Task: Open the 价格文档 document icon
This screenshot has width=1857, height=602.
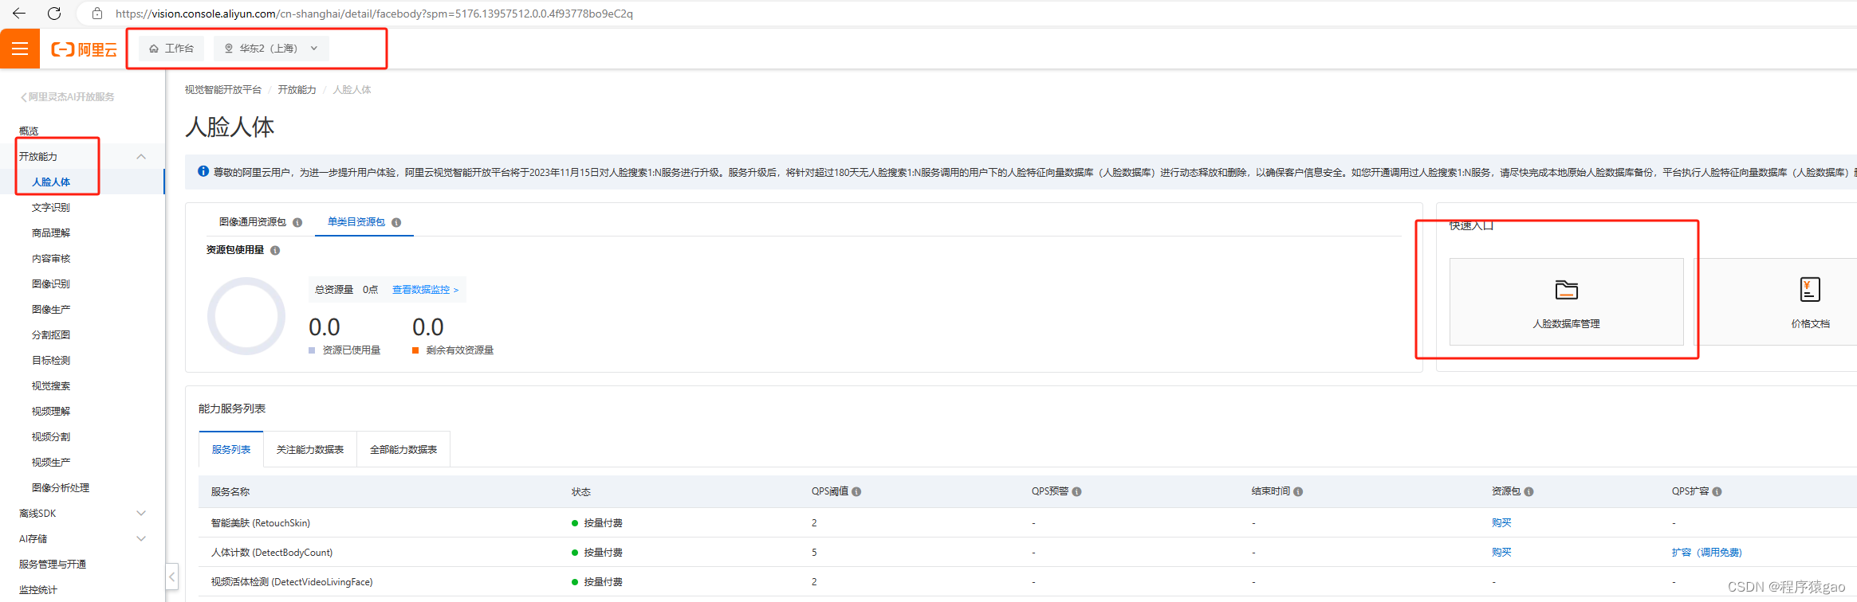Action: tap(1810, 289)
